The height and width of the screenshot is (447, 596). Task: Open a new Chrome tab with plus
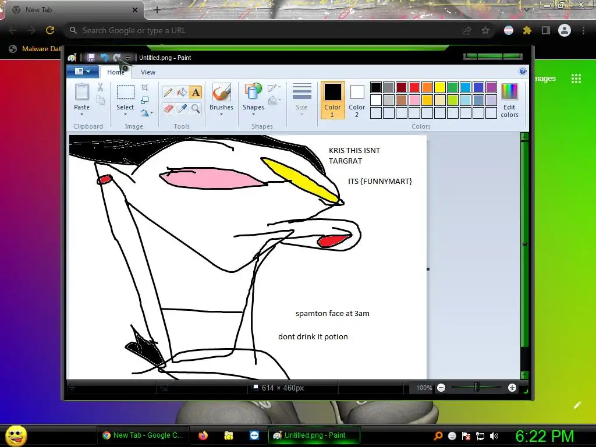(157, 10)
